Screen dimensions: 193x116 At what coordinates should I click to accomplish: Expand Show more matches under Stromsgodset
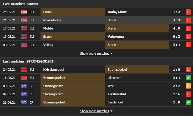[94, 111]
